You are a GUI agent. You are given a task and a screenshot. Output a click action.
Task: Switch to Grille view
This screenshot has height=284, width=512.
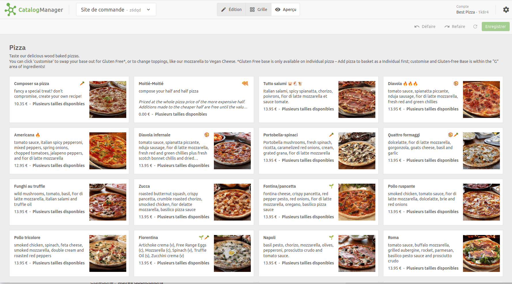pyautogui.click(x=259, y=10)
